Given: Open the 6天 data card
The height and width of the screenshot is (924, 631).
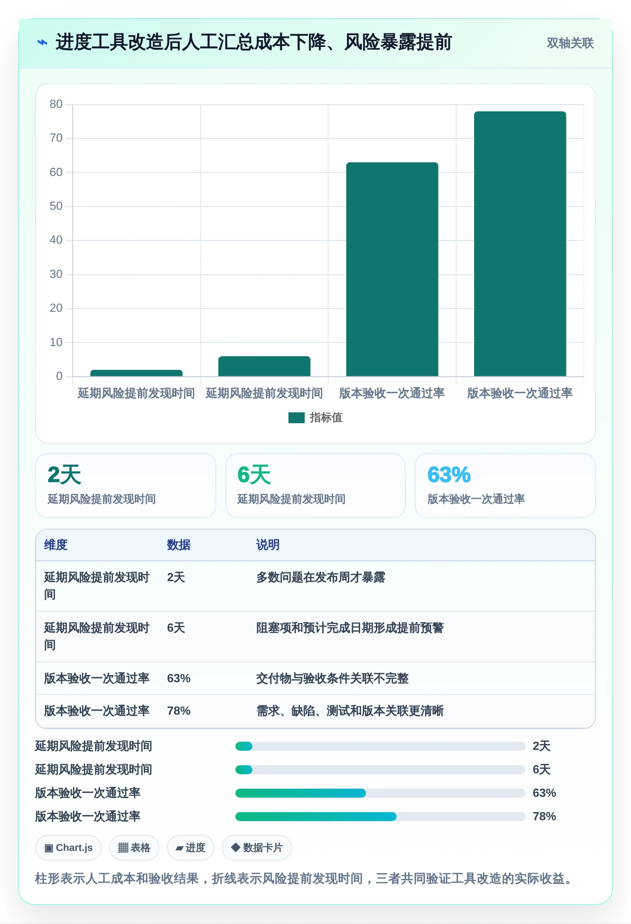Looking at the screenshot, I should click(315, 485).
